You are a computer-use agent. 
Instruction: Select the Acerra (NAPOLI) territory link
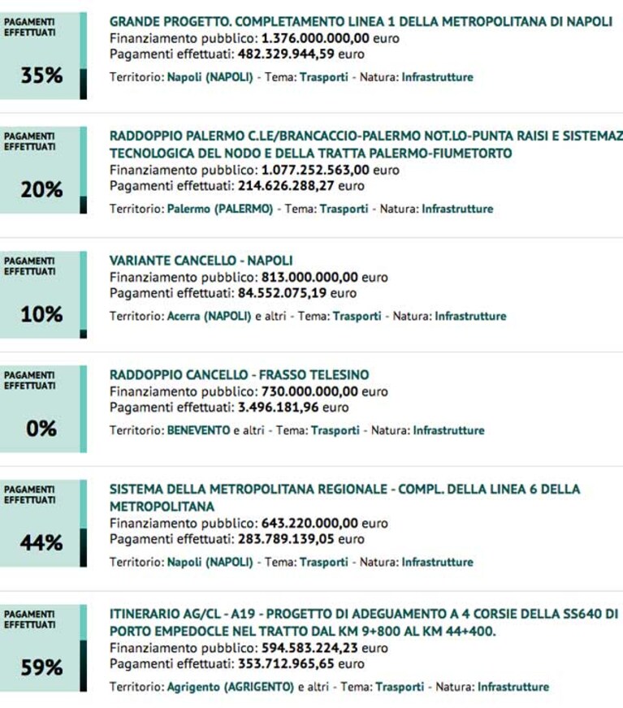click(x=209, y=316)
